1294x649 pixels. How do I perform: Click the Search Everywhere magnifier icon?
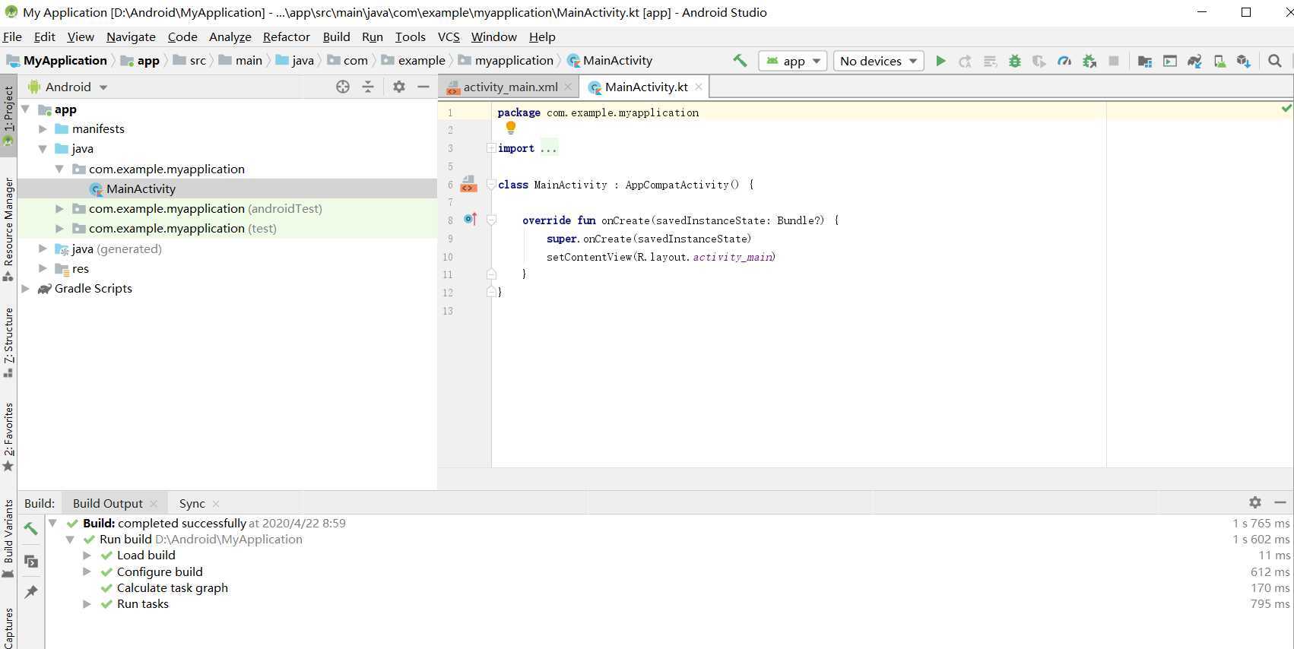(1275, 61)
